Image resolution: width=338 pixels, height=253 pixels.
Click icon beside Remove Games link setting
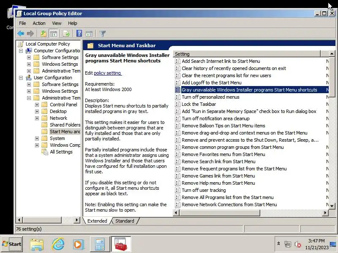[x=177, y=176]
